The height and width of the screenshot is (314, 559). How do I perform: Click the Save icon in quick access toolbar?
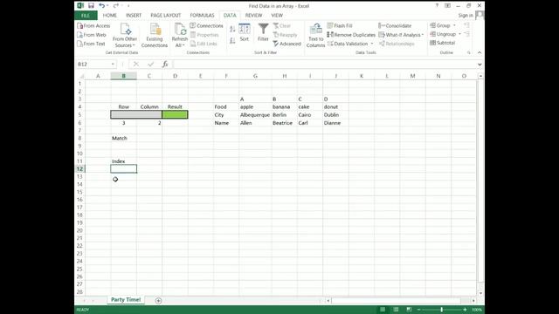pos(91,6)
